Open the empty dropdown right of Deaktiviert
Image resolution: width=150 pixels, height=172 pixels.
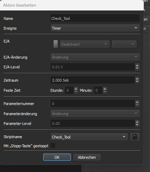(x=124, y=44)
